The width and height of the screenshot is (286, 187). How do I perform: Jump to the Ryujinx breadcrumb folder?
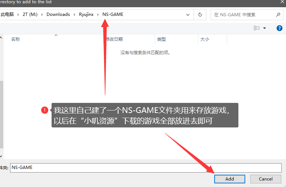(86, 15)
